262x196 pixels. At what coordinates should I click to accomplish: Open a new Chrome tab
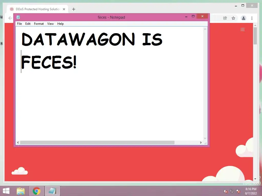tap(73, 9)
